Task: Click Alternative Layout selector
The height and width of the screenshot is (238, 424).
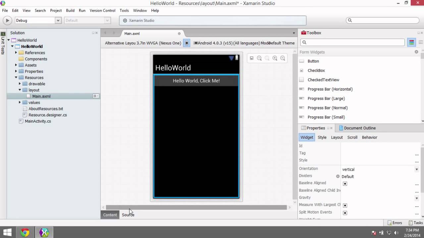Action: pos(120,43)
